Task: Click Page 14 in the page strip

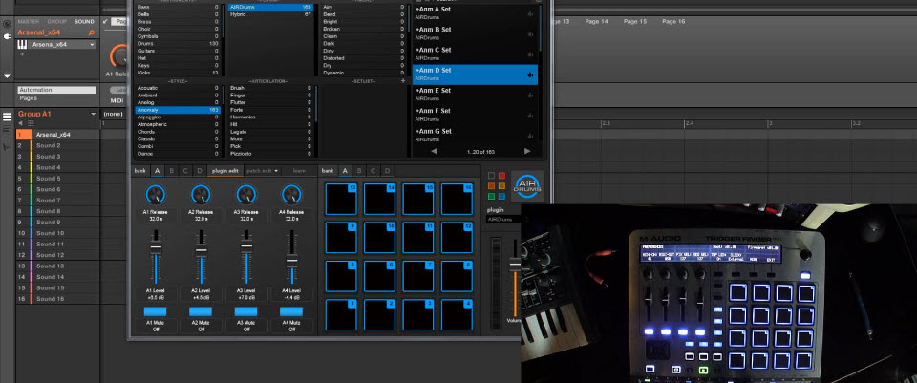Action: [x=596, y=21]
